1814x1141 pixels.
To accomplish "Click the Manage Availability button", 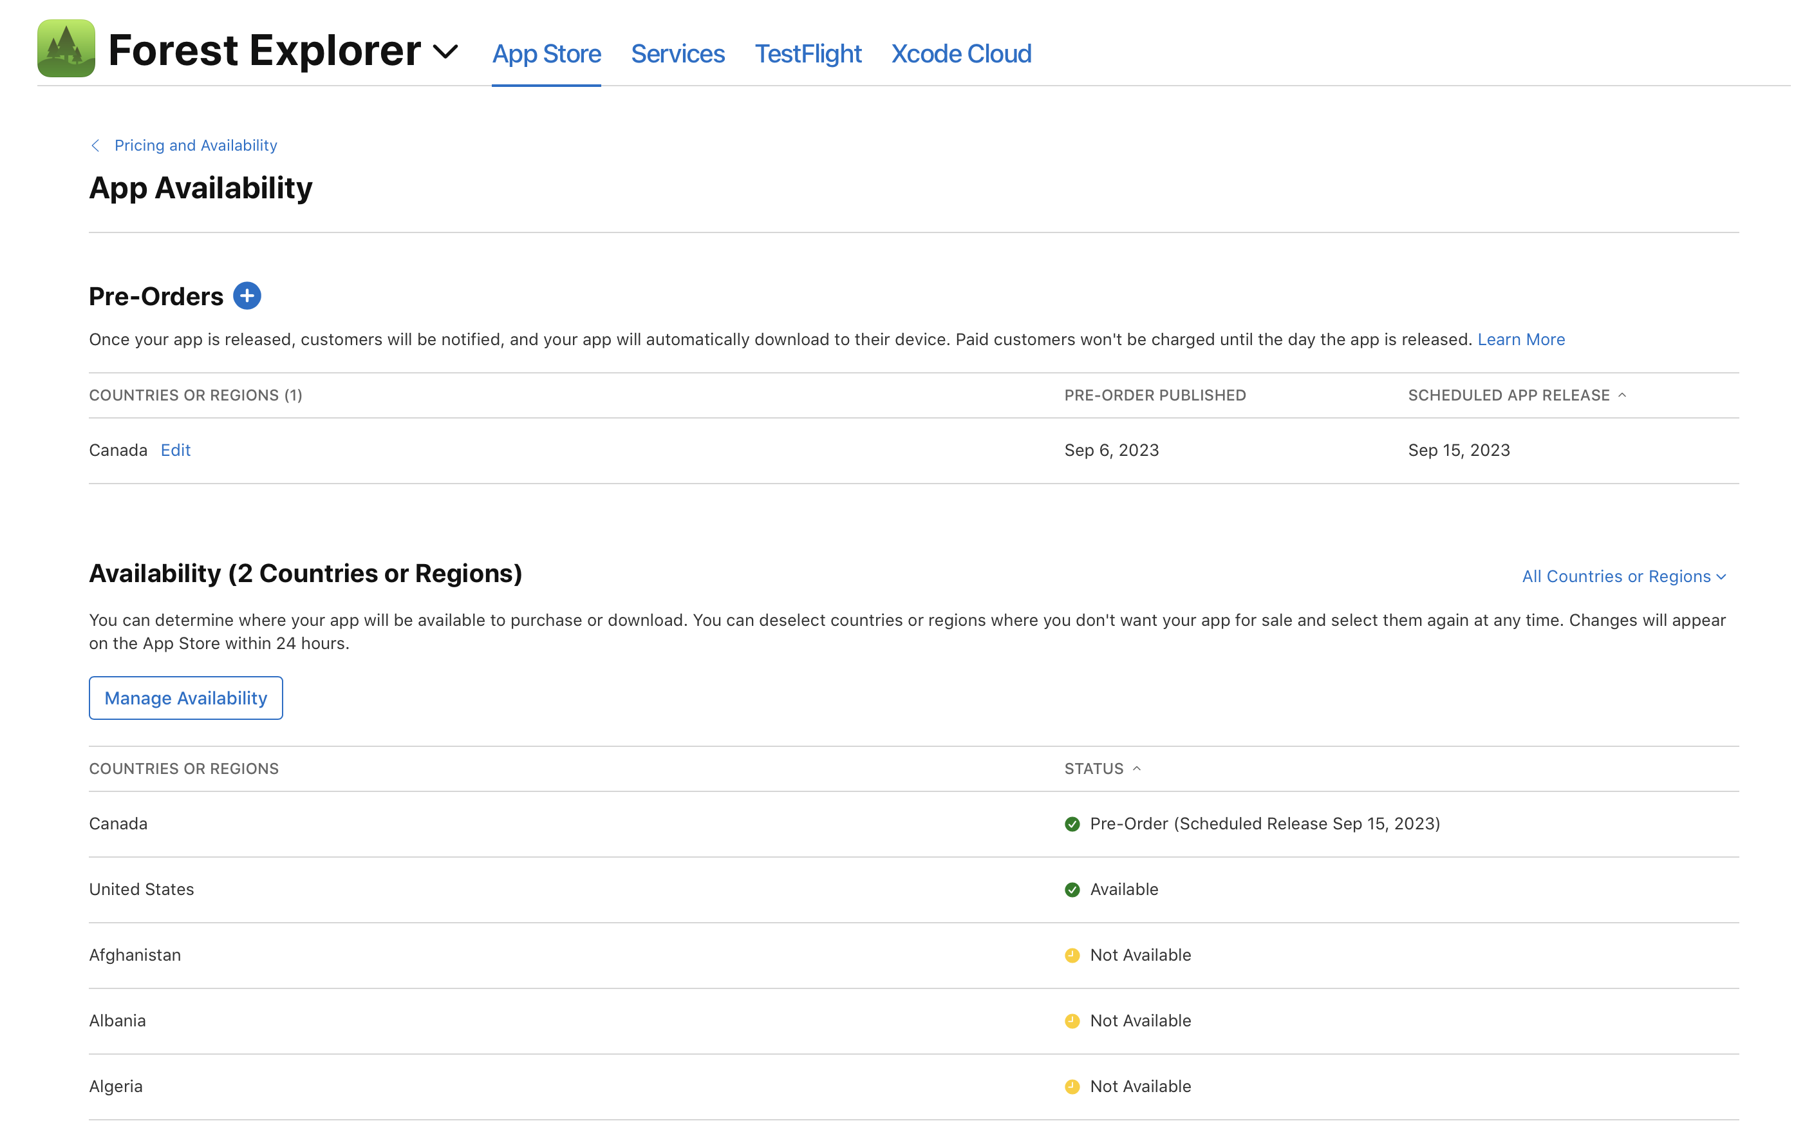I will coord(185,698).
